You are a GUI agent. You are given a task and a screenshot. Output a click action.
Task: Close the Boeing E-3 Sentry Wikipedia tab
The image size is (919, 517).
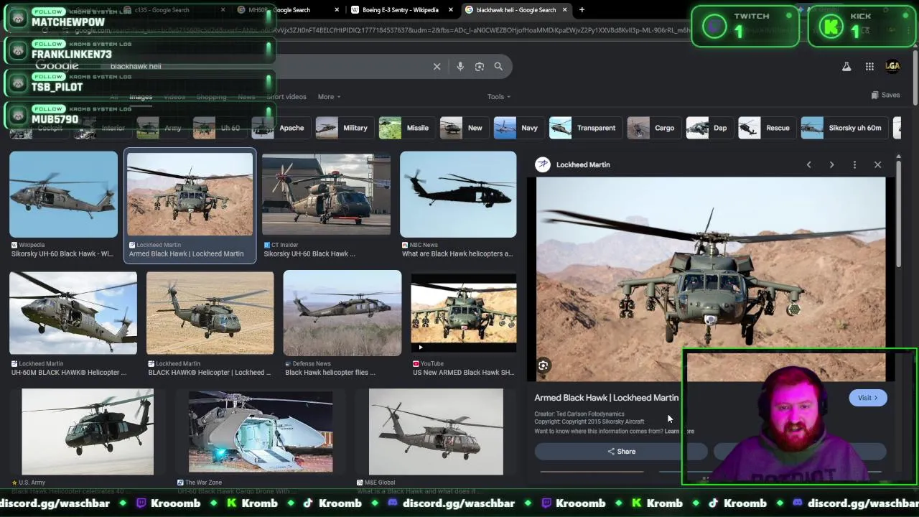(451, 10)
